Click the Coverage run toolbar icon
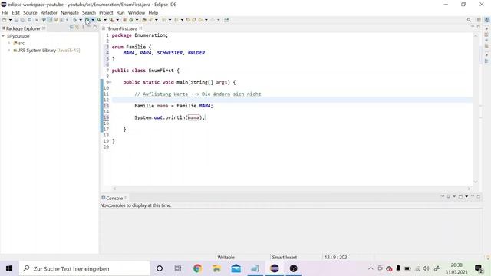Screen dimensions: 491x276 click(99, 20)
